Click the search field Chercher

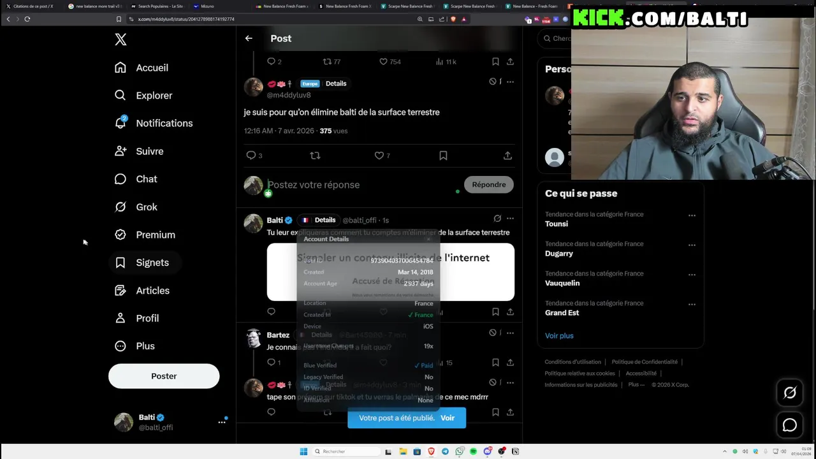click(x=555, y=38)
